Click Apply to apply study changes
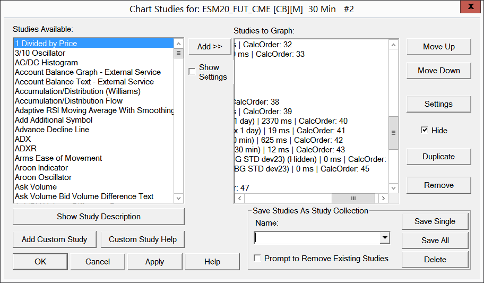Image resolution: width=484 pixels, height=283 pixels. click(154, 261)
